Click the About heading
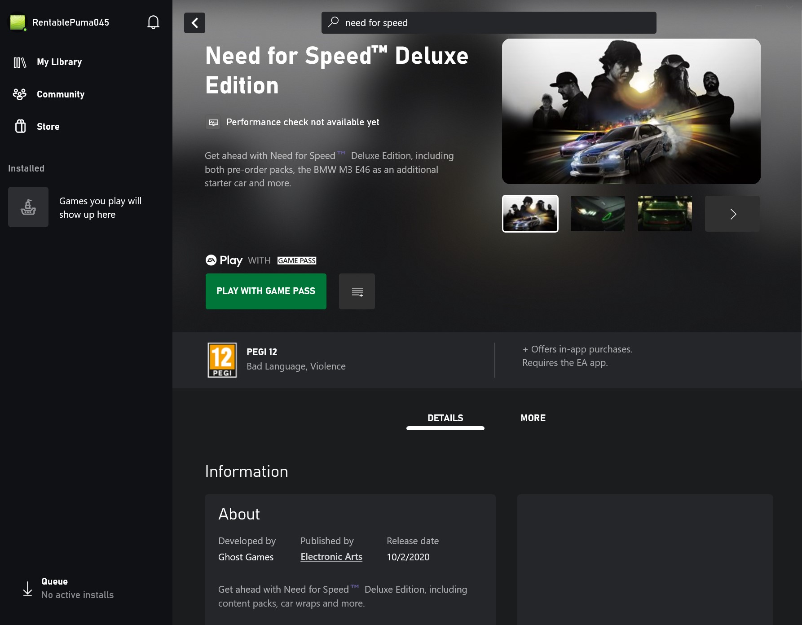The height and width of the screenshot is (625, 802). pos(239,514)
